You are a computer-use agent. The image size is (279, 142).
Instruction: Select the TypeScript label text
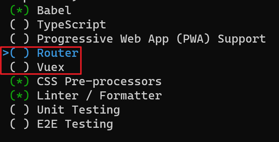point(72,25)
